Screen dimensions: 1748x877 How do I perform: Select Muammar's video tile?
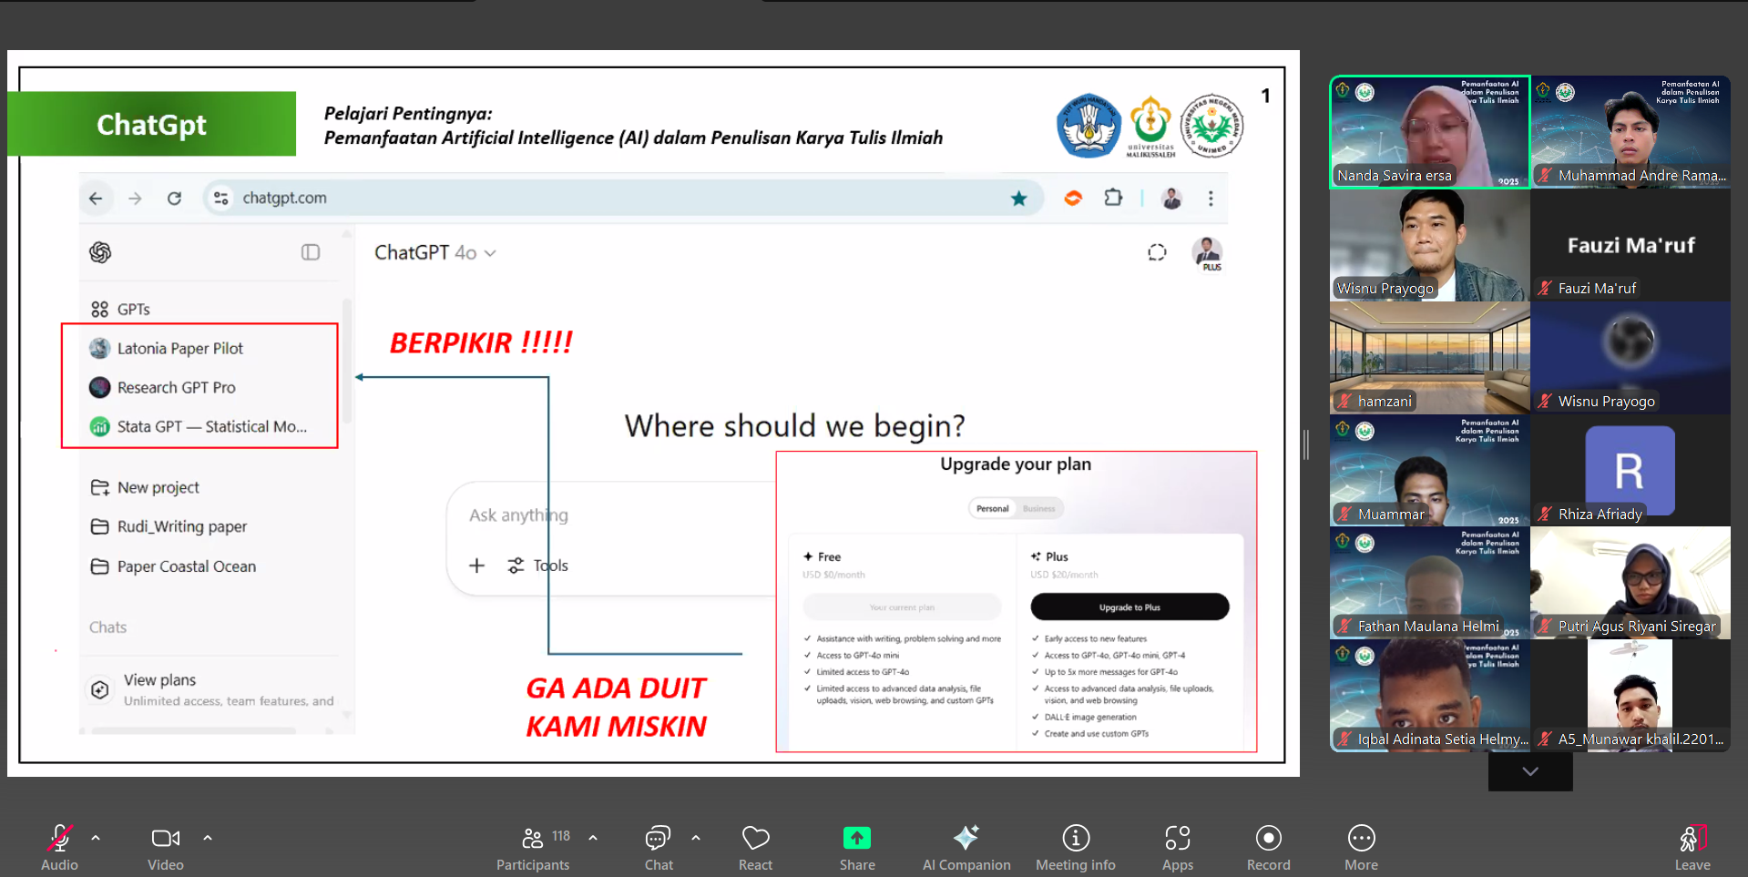click(x=1430, y=471)
